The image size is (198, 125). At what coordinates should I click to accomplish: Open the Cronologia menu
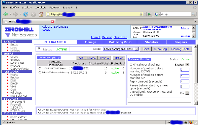click(40, 8)
